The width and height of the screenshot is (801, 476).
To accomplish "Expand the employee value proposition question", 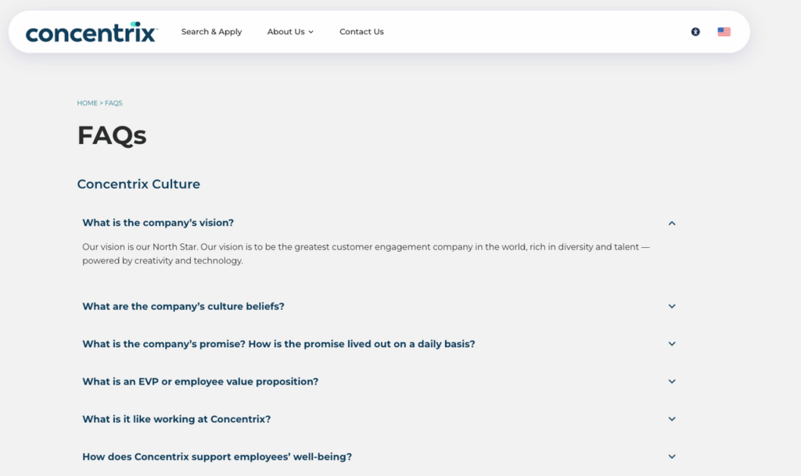I will pos(200,381).
